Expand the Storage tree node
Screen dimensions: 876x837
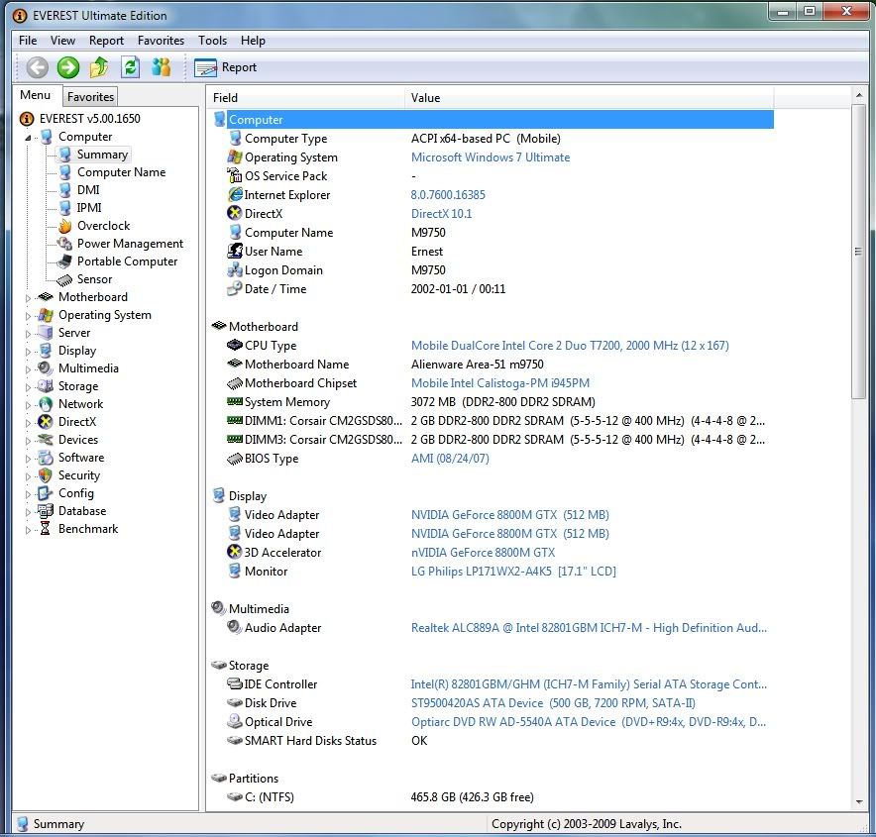[28, 387]
